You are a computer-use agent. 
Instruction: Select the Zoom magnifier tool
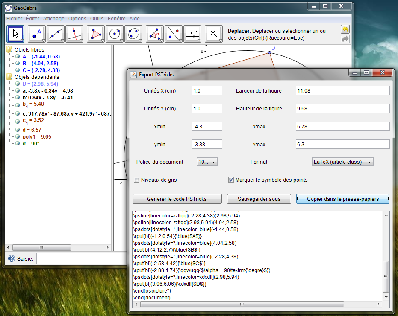[x=214, y=34]
